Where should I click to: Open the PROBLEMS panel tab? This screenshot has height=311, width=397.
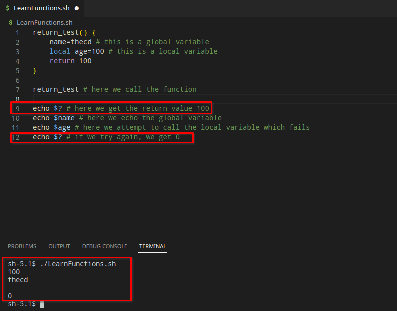(x=22, y=246)
